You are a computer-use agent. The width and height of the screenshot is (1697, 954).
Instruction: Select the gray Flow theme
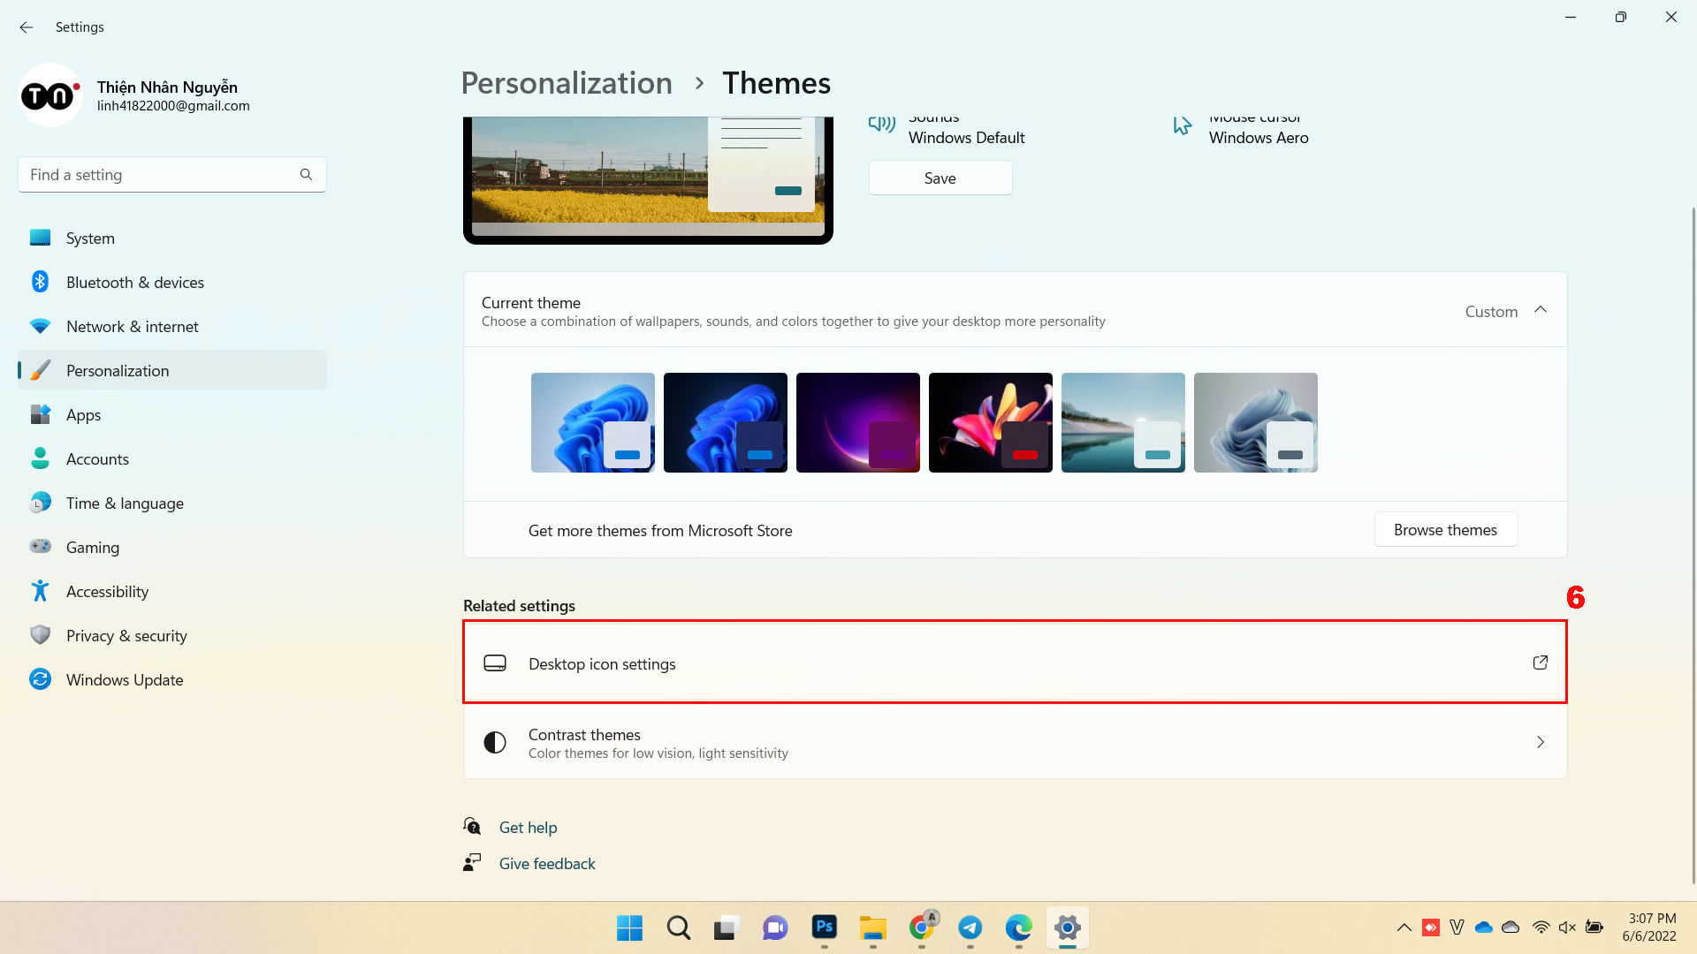[x=1256, y=422]
